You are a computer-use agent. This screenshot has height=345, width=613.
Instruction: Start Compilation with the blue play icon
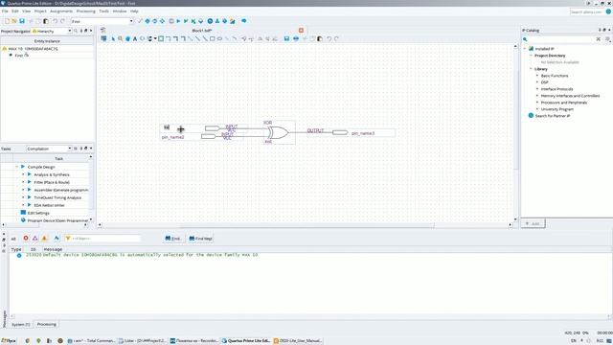pyautogui.click(x=178, y=21)
